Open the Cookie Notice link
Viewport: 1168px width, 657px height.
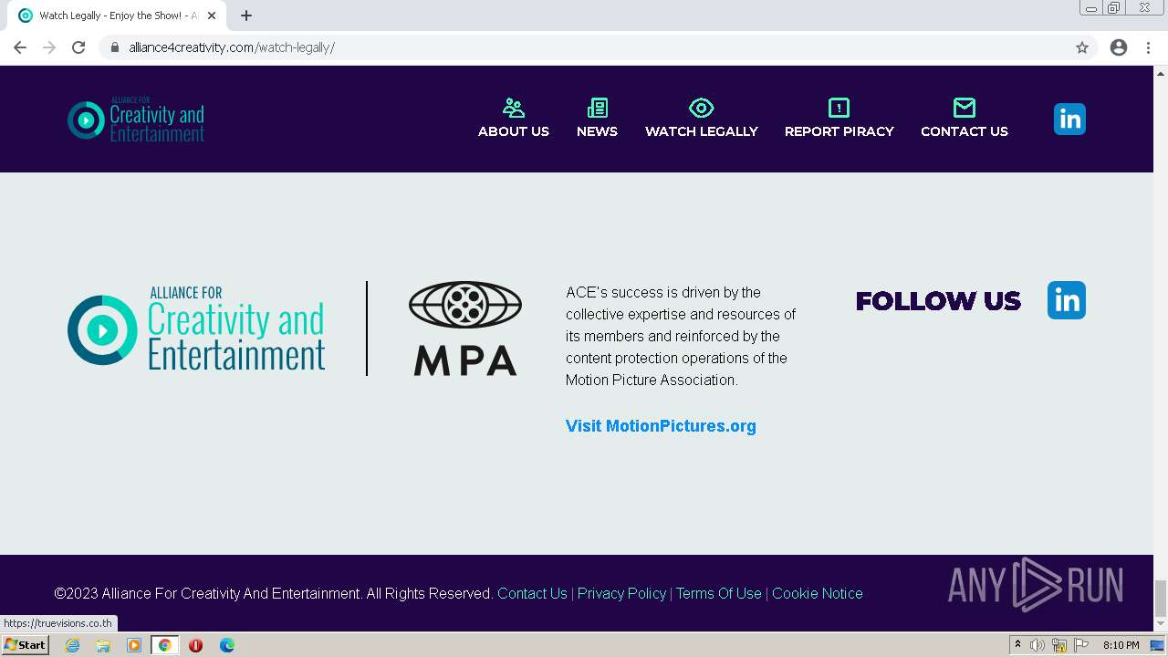[817, 593]
